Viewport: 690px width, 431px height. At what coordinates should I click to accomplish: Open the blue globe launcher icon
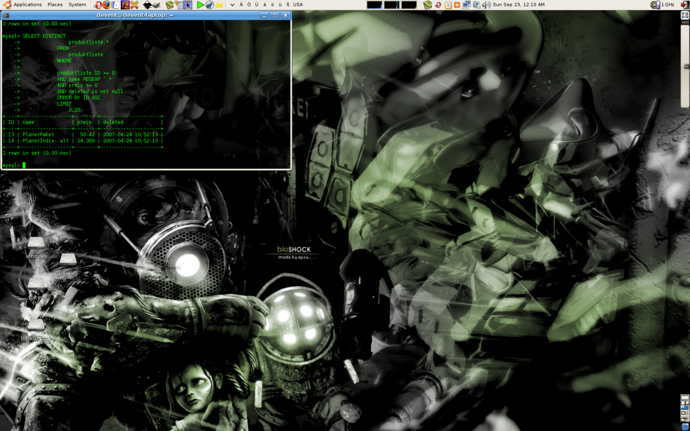tap(209, 5)
